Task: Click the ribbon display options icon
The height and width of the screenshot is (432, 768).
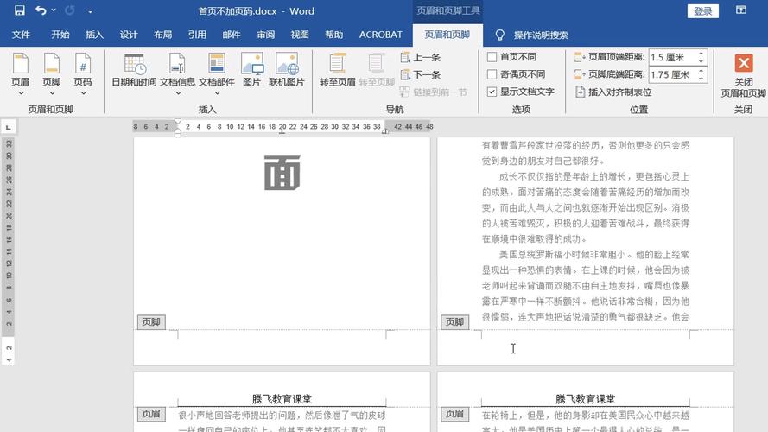Action: point(741,10)
